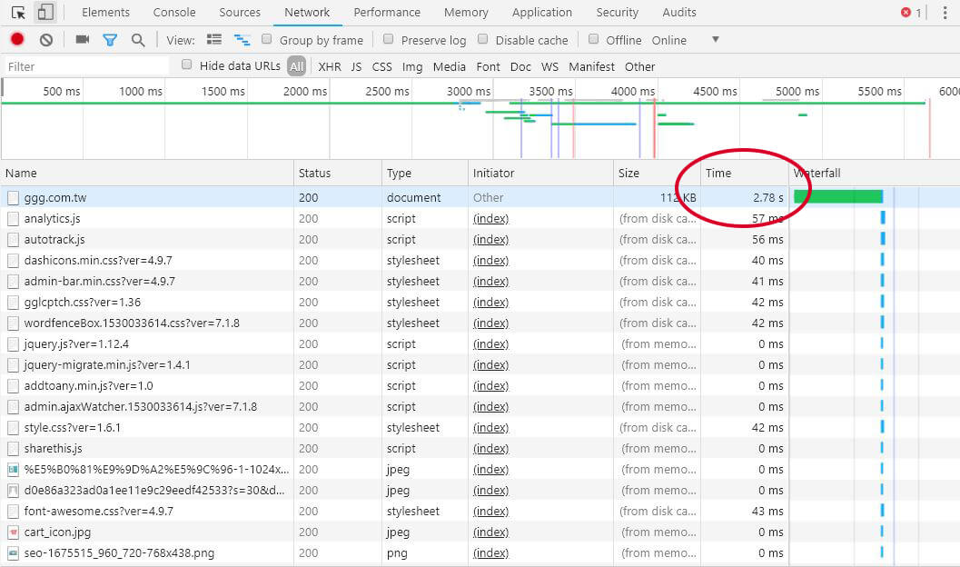
Task: Click the ggg.com.tw document file icon
Action: [x=13, y=198]
